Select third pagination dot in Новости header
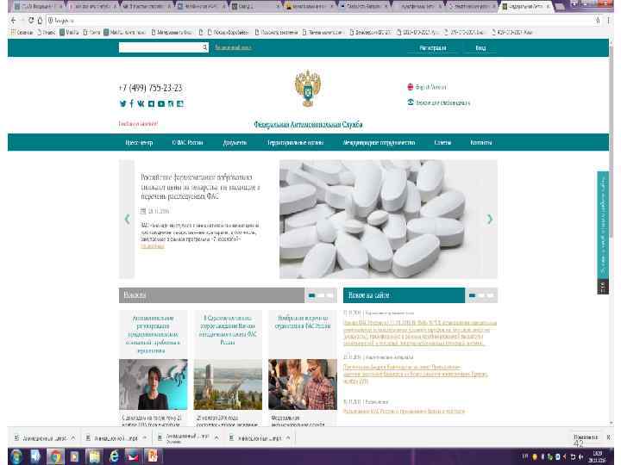The image size is (621, 465). pos(329,295)
